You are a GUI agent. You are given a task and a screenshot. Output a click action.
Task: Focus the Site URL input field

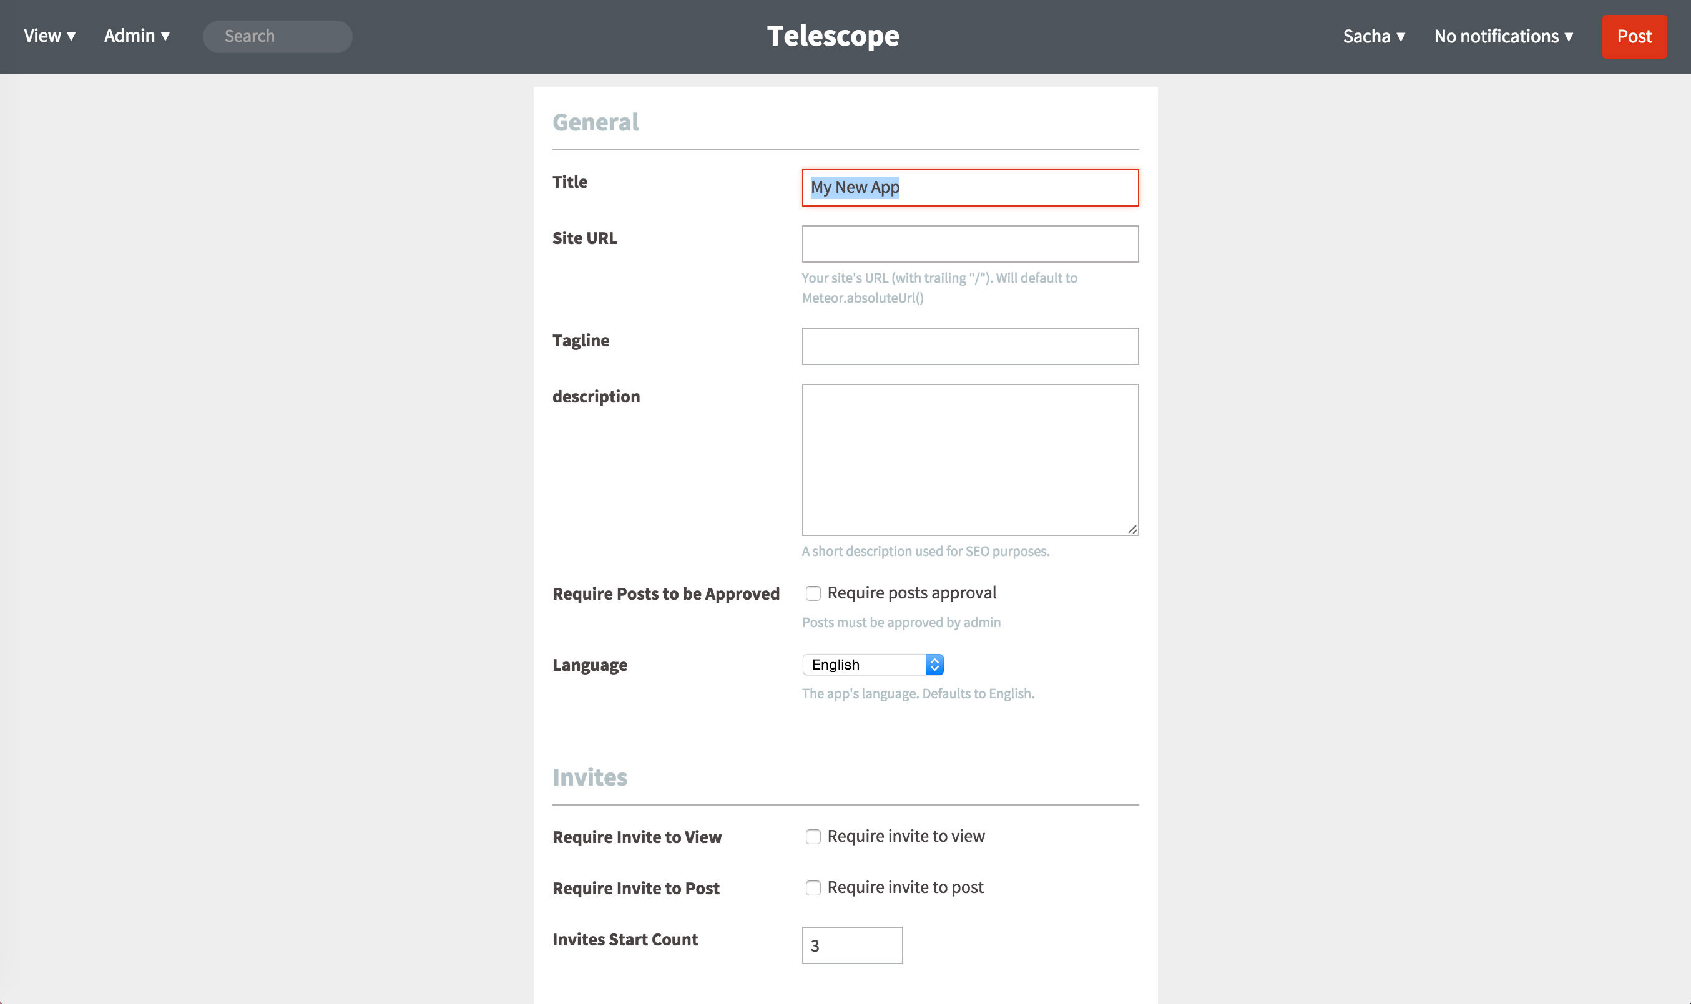coord(969,243)
